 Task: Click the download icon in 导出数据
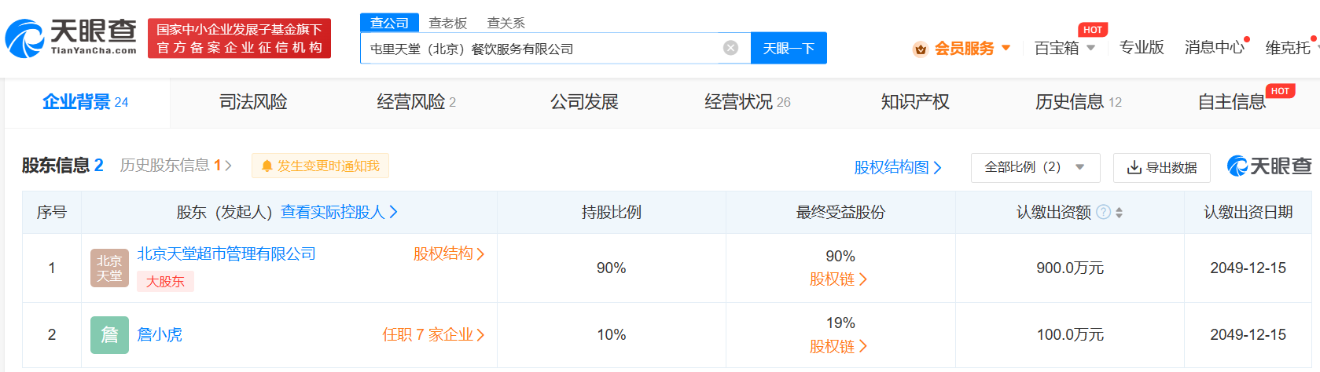1134,167
